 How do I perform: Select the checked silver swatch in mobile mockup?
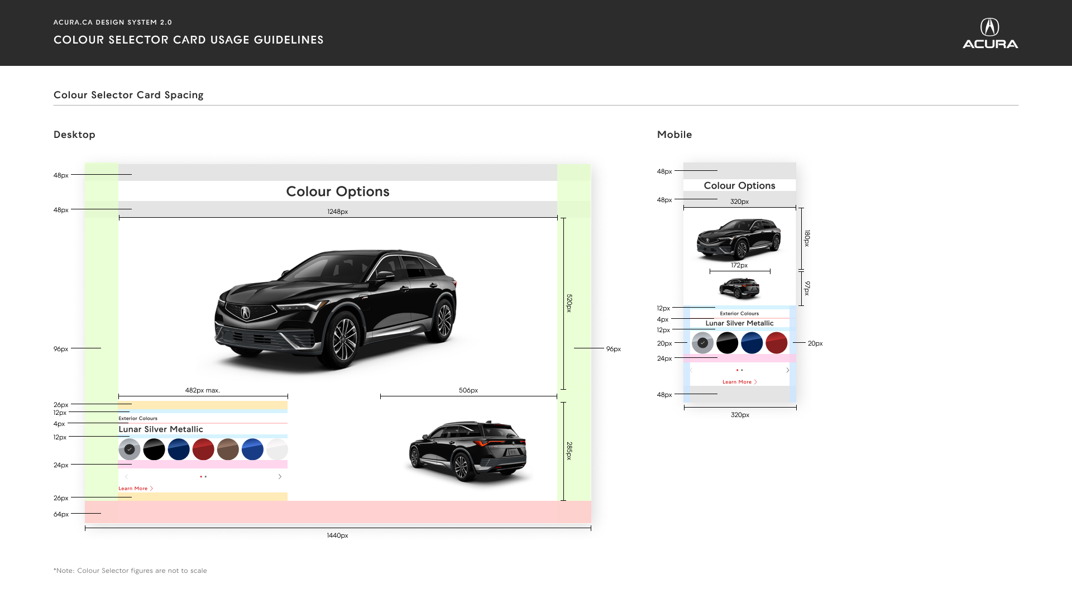[x=703, y=343]
